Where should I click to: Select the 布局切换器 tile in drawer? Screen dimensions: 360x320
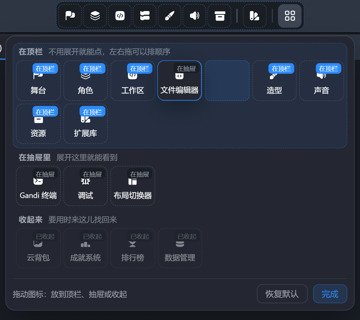[x=133, y=186]
